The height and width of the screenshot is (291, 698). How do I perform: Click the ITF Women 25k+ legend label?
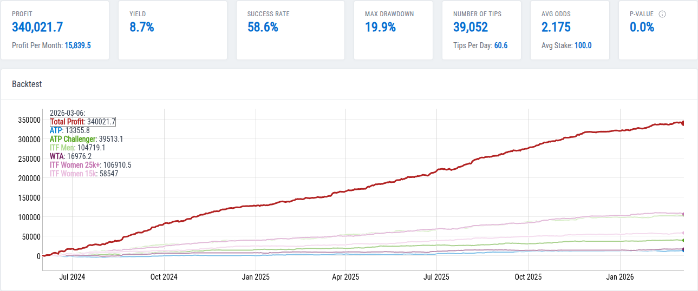pyautogui.click(x=75, y=165)
